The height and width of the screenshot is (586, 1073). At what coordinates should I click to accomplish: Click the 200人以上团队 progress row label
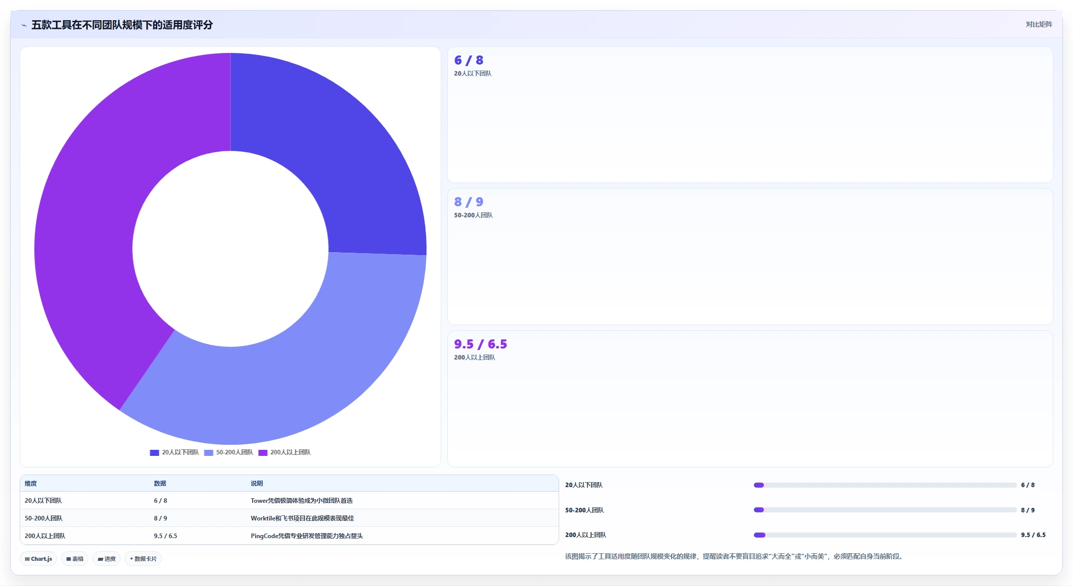pyautogui.click(x=585, y=535)
